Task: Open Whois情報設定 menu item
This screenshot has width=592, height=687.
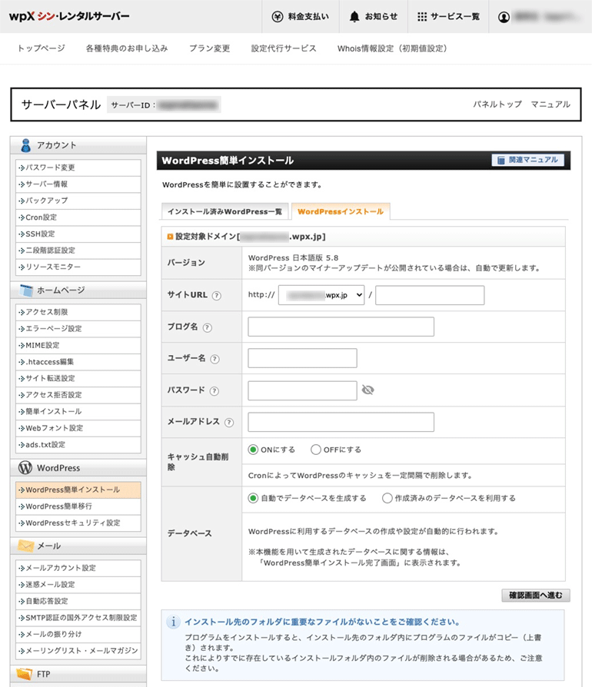Action: (x=392, y=48)
